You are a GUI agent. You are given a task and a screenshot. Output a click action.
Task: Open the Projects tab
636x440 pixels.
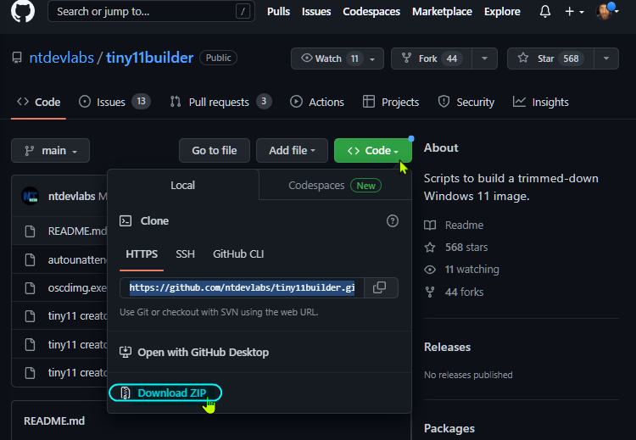[x=391, y=103]
